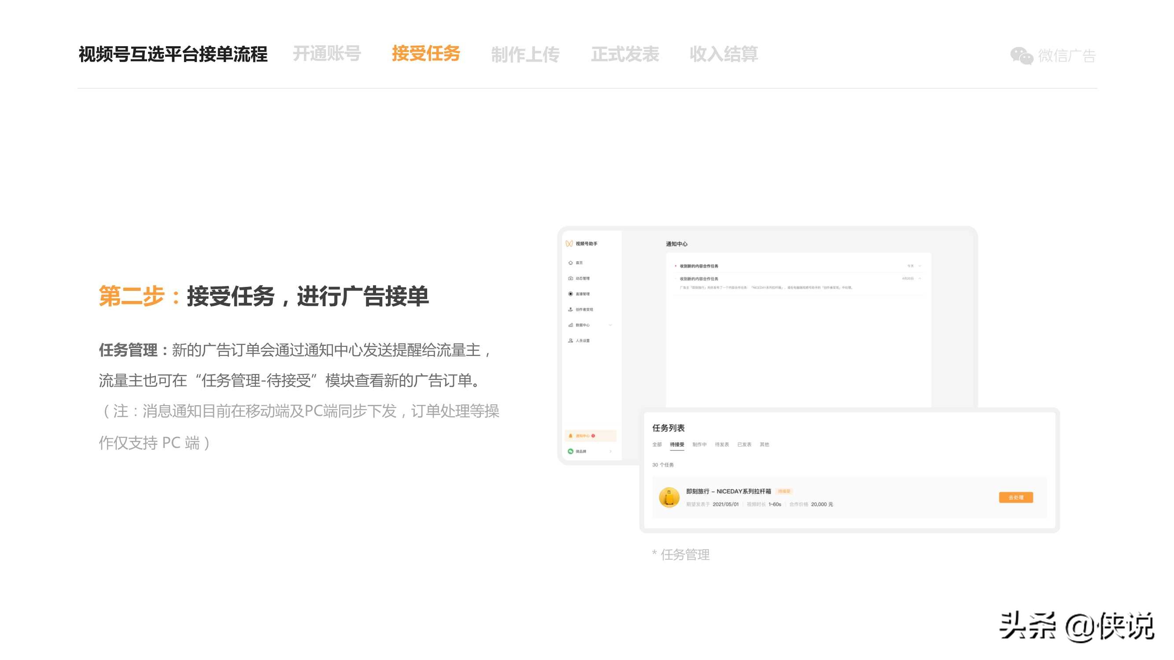Click the orange 待接受 status tag

click(x=784, y=491)
